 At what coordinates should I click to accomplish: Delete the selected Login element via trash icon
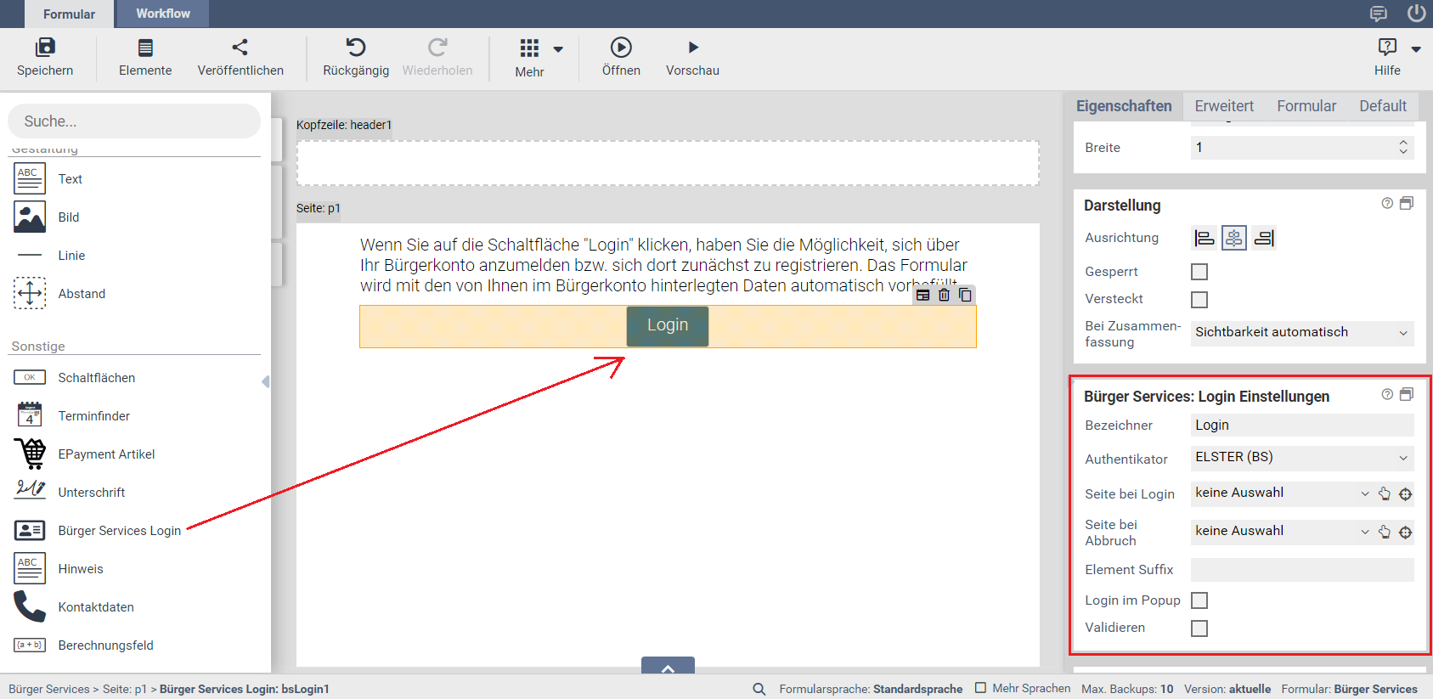(x=944, y=295)
